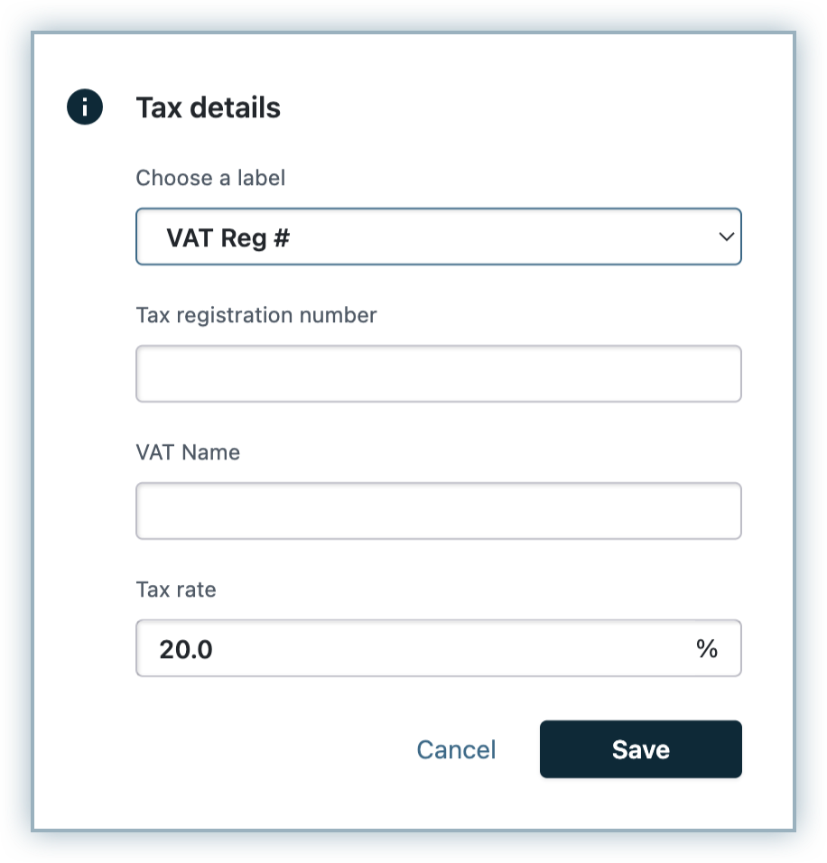Click the Tax registration number label
The width and height of the screenshot is (827, 863).
click(x=256, y=315)
